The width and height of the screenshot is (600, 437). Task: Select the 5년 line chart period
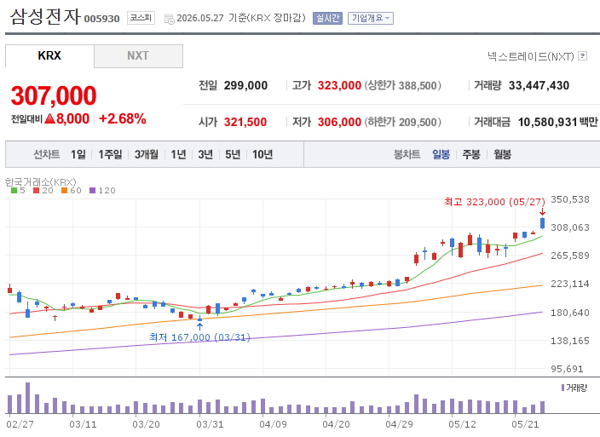233,154
